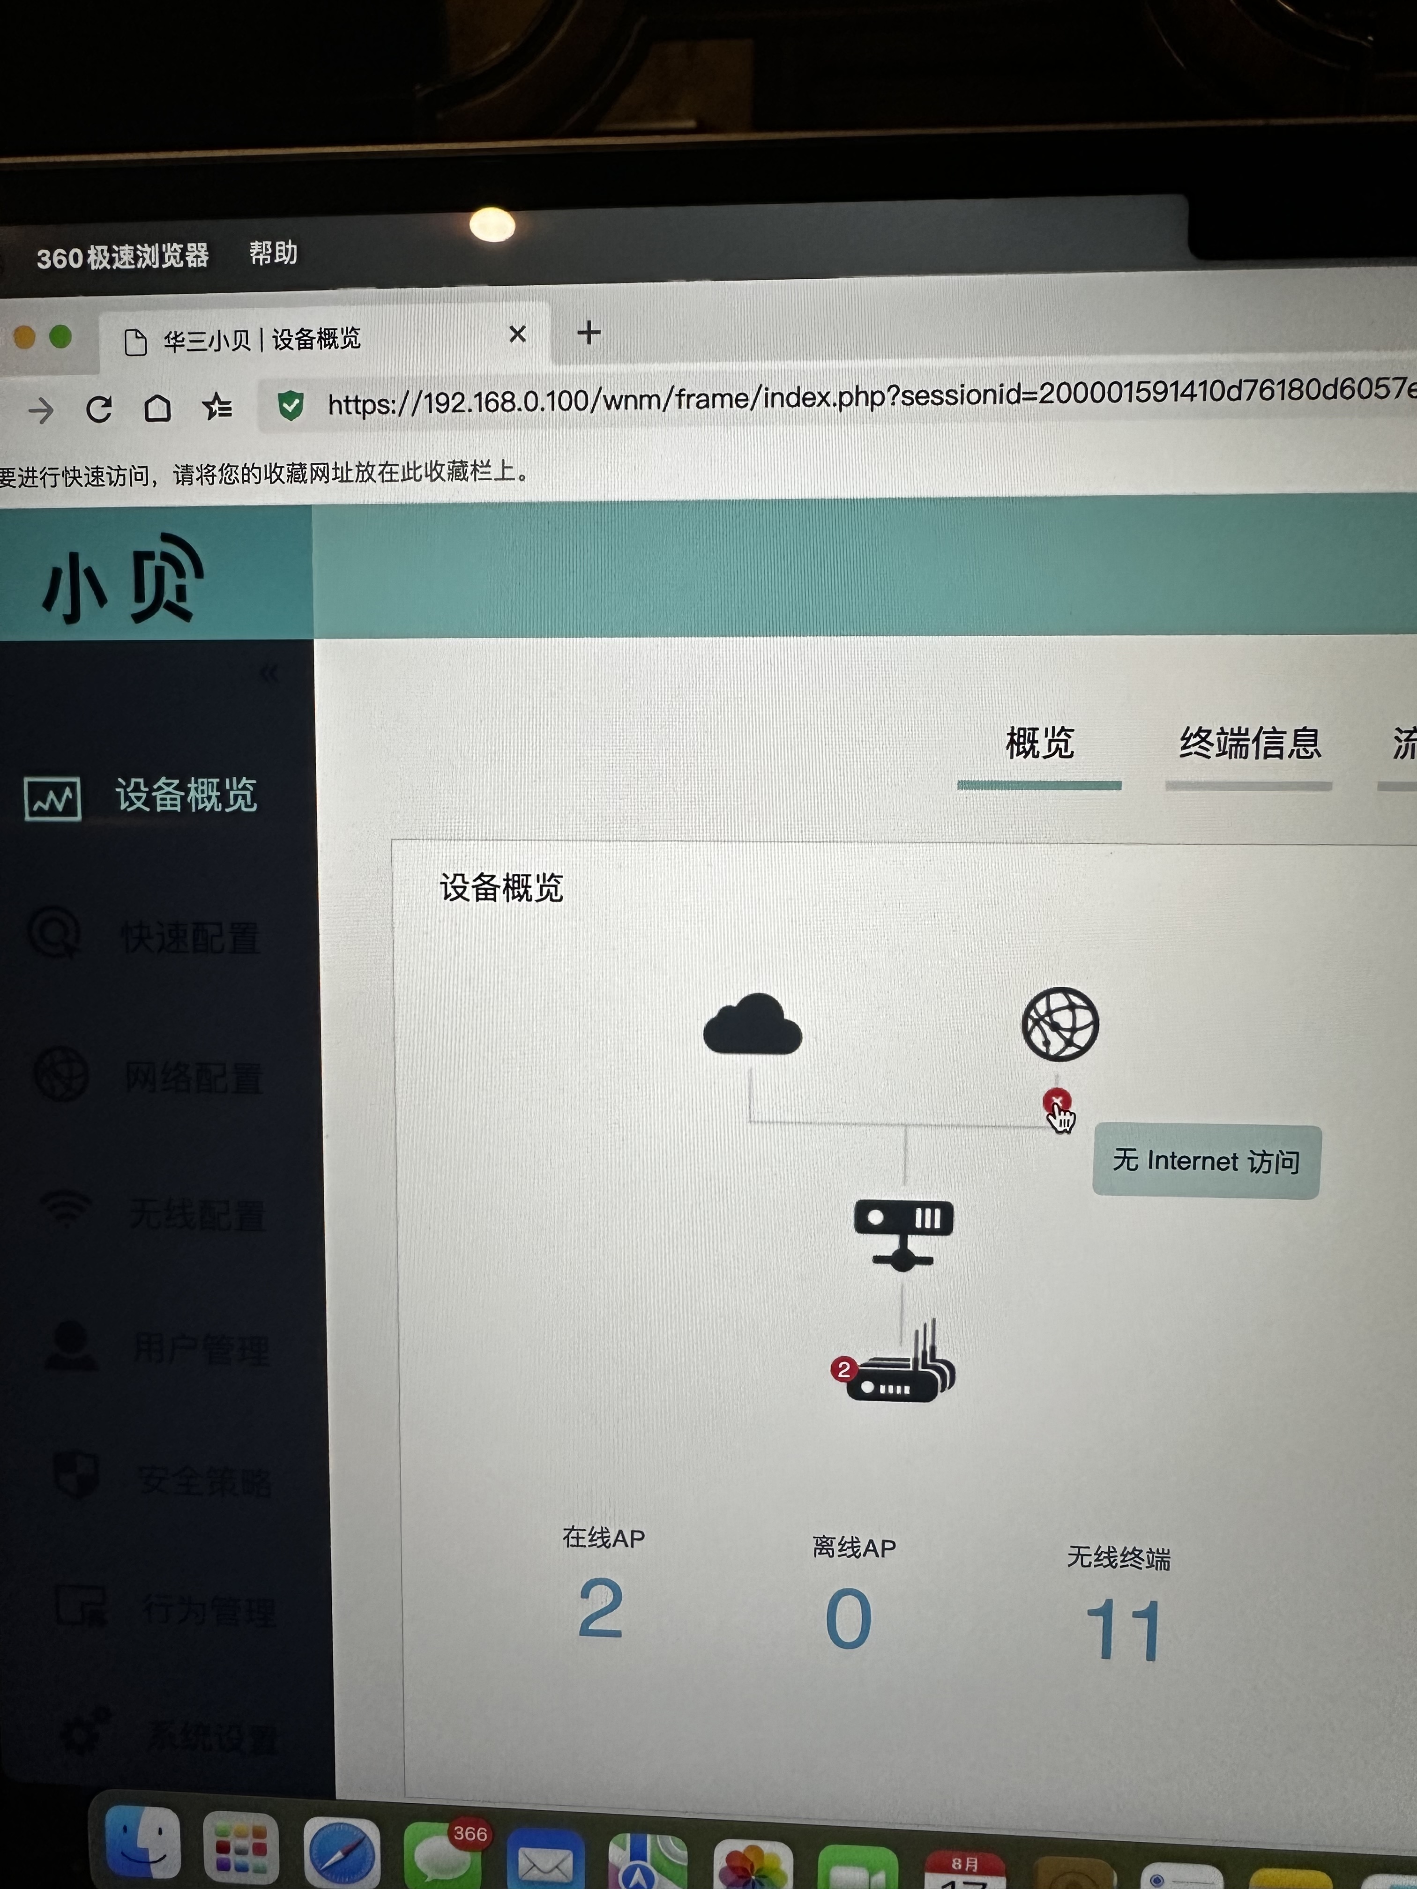
Task: Open a new browser tab
Action: [x=589, y=332]
